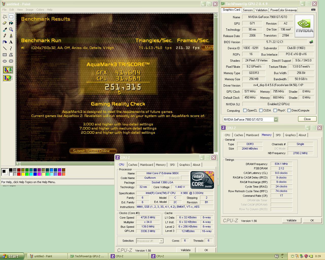The image size is (325, 260).
Task: Choose the Ellipse shape tool
Action: [x=5, y=61]
